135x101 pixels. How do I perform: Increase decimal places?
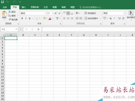click(x=119, y=18)
